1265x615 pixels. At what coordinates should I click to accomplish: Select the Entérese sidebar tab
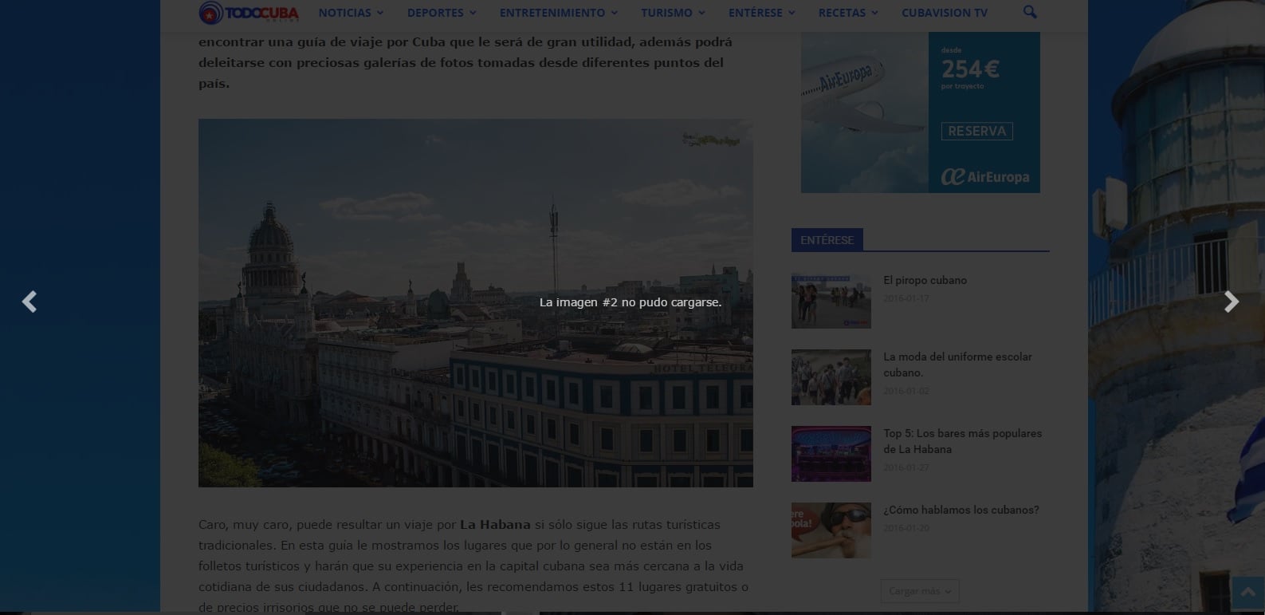pos(827,240)
